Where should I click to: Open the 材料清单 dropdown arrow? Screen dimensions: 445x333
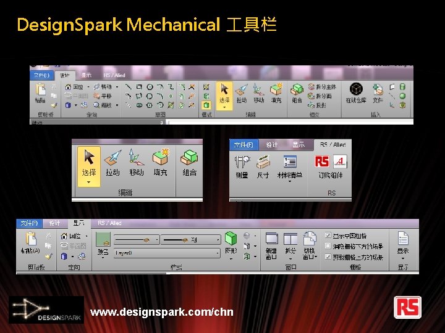tap(290, 181)
